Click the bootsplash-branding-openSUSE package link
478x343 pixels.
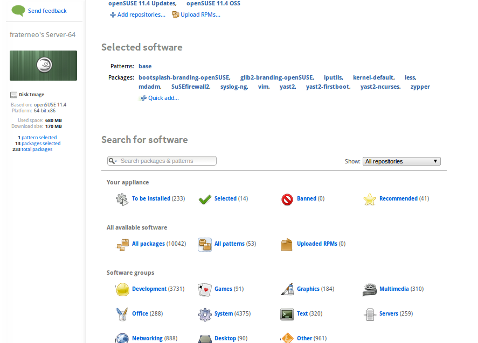pos(184,77)
